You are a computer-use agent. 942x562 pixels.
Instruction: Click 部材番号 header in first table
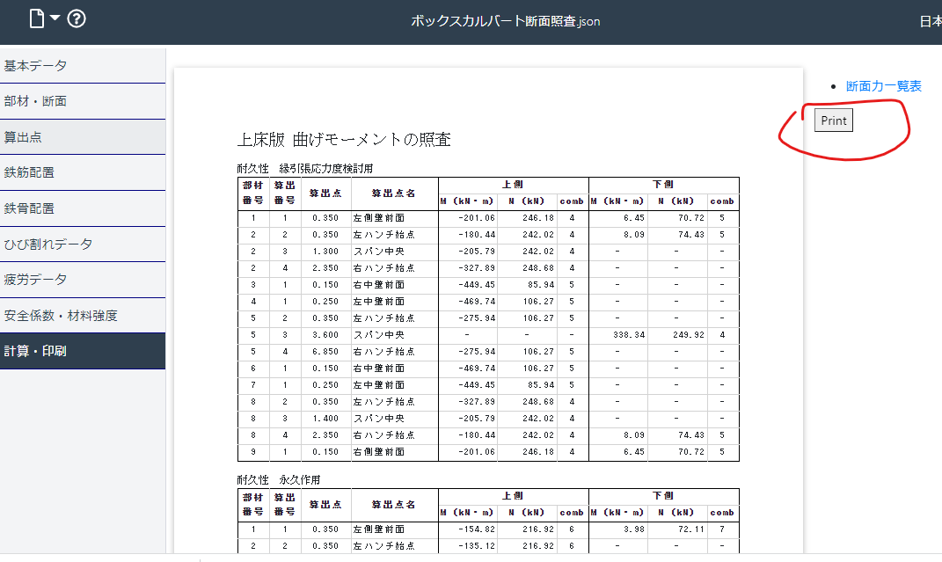click(x=253, y=193)
